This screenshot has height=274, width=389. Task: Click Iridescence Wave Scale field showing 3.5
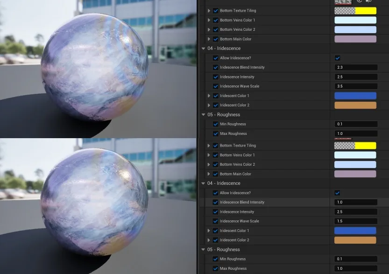pyautogui.click(x=356, y=86)
